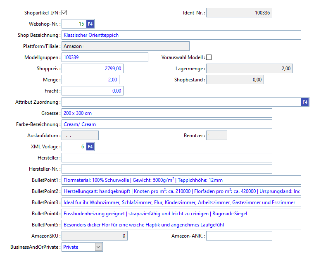Edit the BulletPoint2 Herstellungsart field
Screen dimensions: 321x269
(181, 191)
